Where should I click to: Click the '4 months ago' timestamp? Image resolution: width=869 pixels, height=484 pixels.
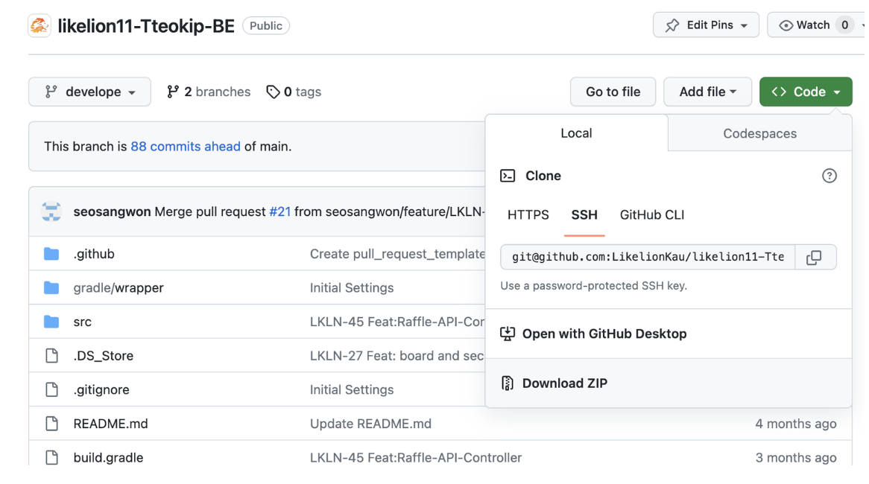point(796,424)
